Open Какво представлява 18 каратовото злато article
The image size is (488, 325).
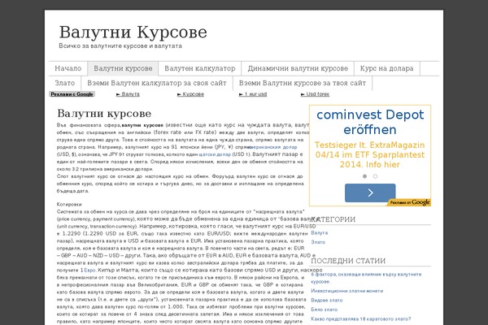(360, 319)
